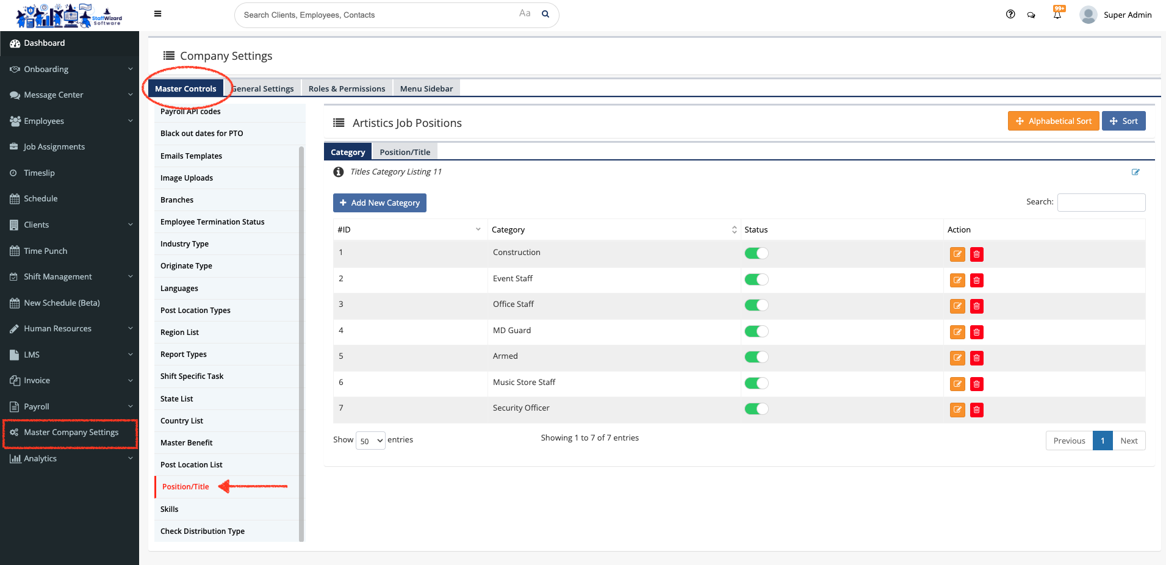1166x565 pixels.
Task: Switch to the Roles & Permissions tab
Action: pos(347,88)
